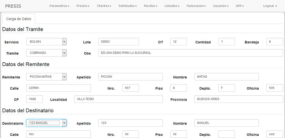
Task: Open the Facturacion menu
Action: [196, 6]
